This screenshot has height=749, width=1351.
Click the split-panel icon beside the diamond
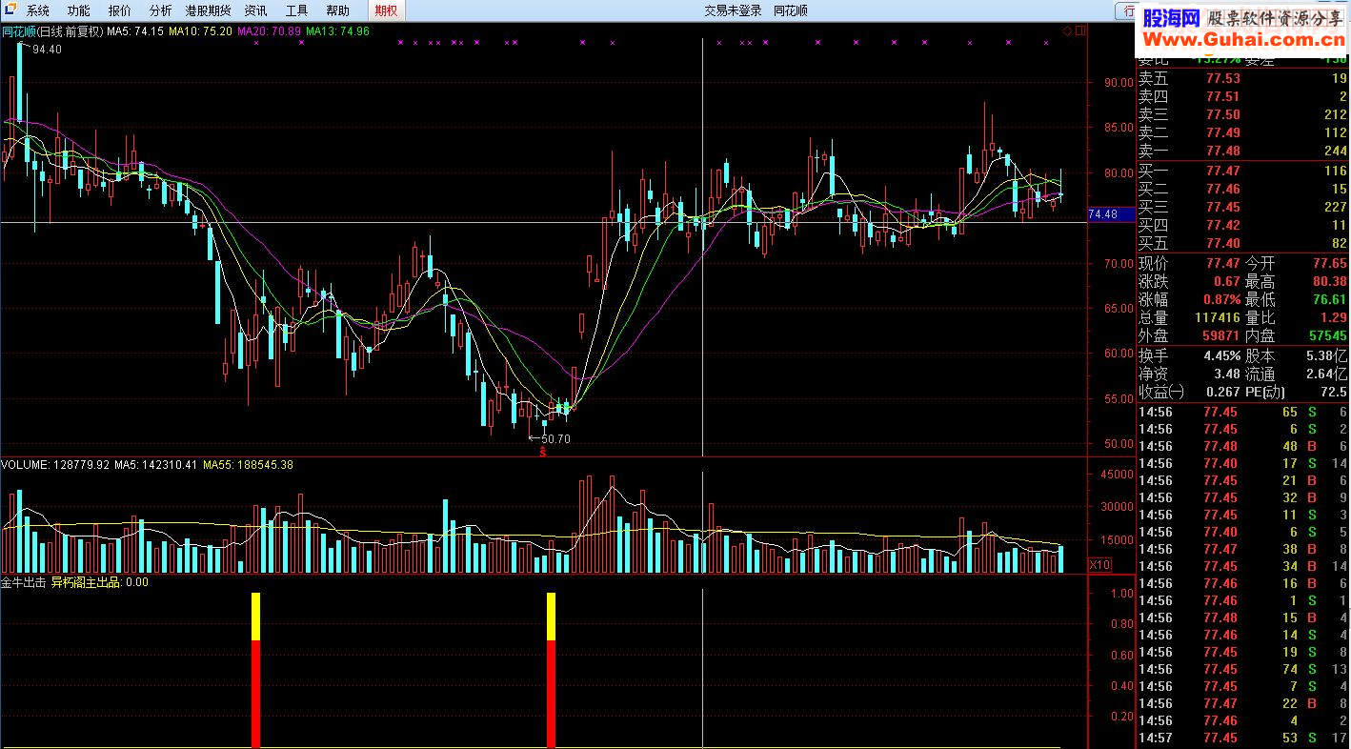click(1080, 30)
